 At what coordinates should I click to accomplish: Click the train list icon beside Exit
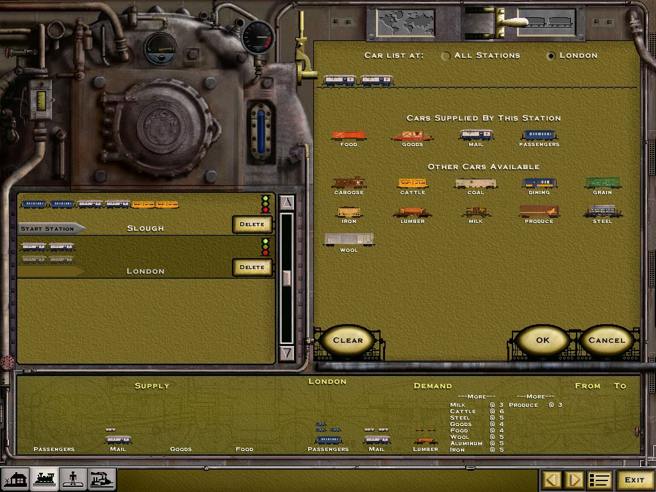click(x=600, y=479)
